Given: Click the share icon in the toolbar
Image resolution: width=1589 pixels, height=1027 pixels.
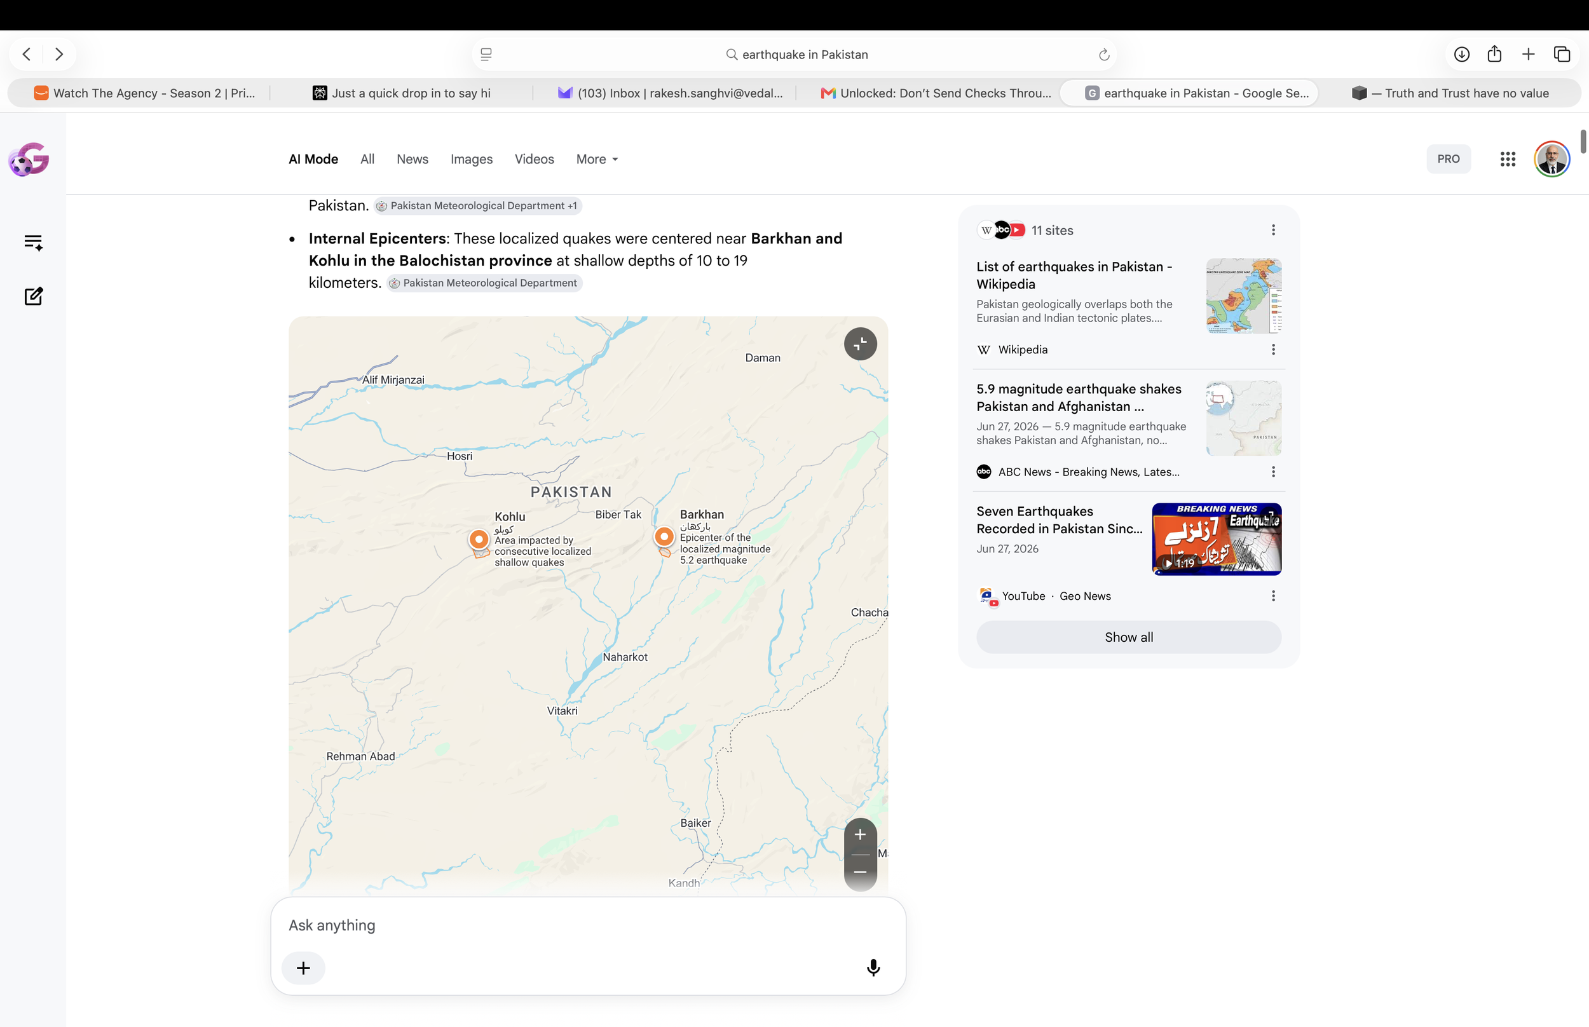Looking at the screenshot, I should (x=1494, y=54).
